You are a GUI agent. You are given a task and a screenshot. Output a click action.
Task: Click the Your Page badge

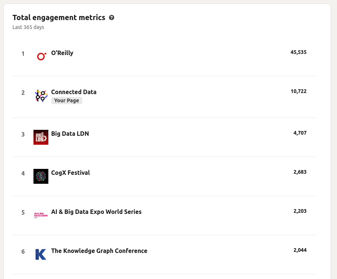coord(67,100)
